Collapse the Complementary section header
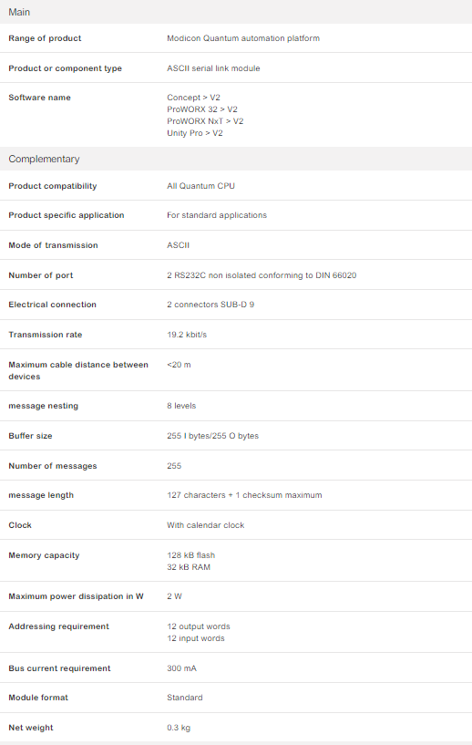This screenshot has width=472, height=745. pyautogui.click(x=236, y=159)
